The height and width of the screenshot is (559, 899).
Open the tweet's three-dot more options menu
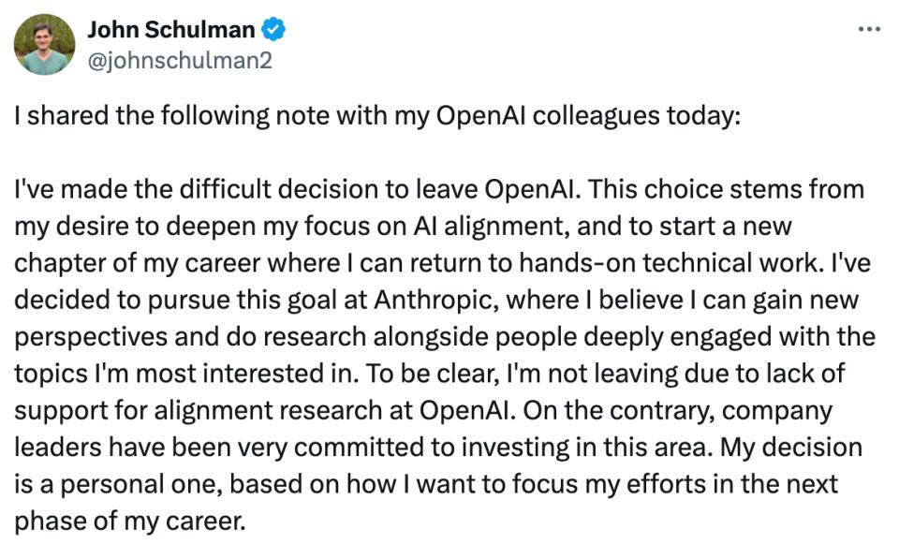869,29
